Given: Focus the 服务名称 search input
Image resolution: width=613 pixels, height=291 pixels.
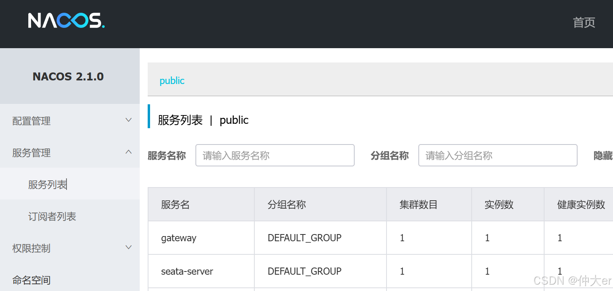Looking at the screenshot, I should 275,155.
